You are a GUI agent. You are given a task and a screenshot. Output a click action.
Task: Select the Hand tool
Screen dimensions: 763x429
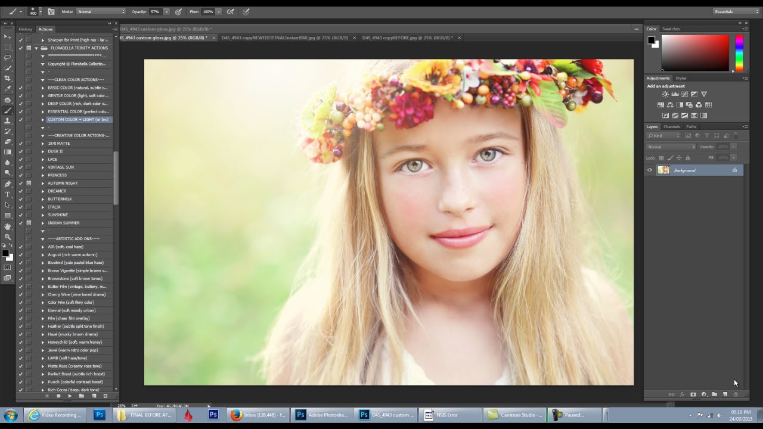pyautogui.click(x=8, y=226)
